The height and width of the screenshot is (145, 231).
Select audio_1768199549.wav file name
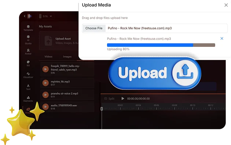64,105
